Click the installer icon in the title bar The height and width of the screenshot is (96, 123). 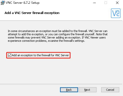(2, 3)
